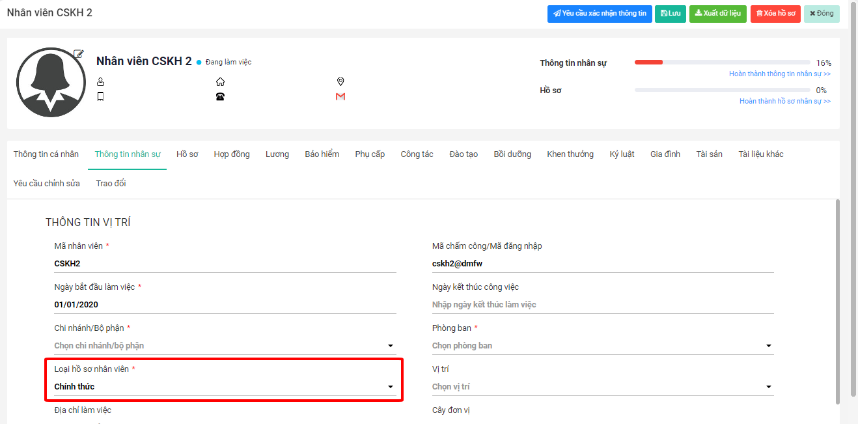Open the Loại hồ sơ nhân viên dropdown
Image resolution: width=858 pixels, height=424 pixels.
click(225, 387)
